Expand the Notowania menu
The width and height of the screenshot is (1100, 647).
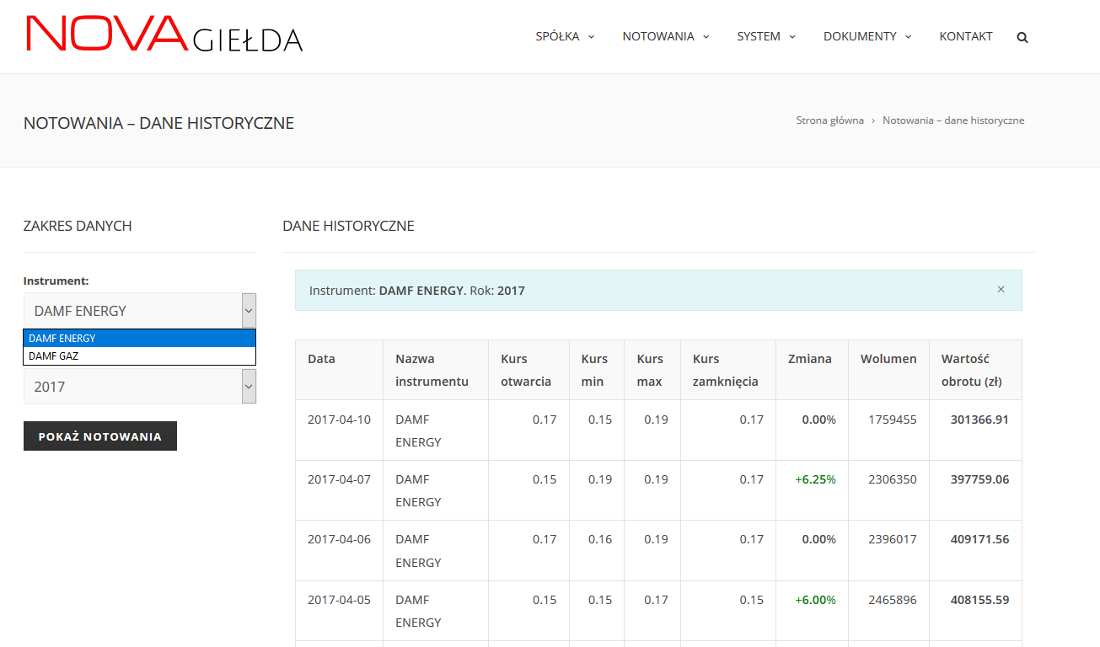click(x=665, y=36)
